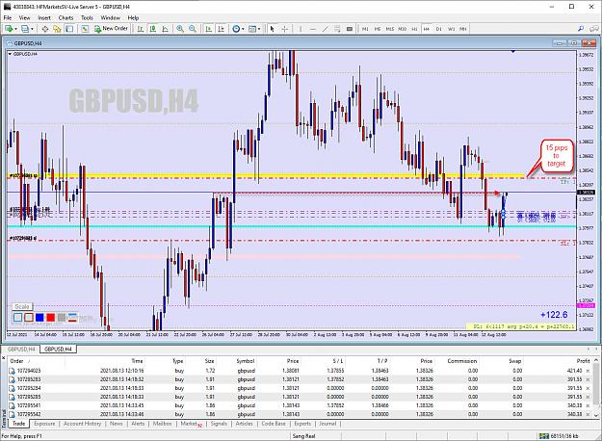This screenshot has height=441, width=602.
Task: Toggle the Chart Shift icon
Action: click(x=222, y=29)
